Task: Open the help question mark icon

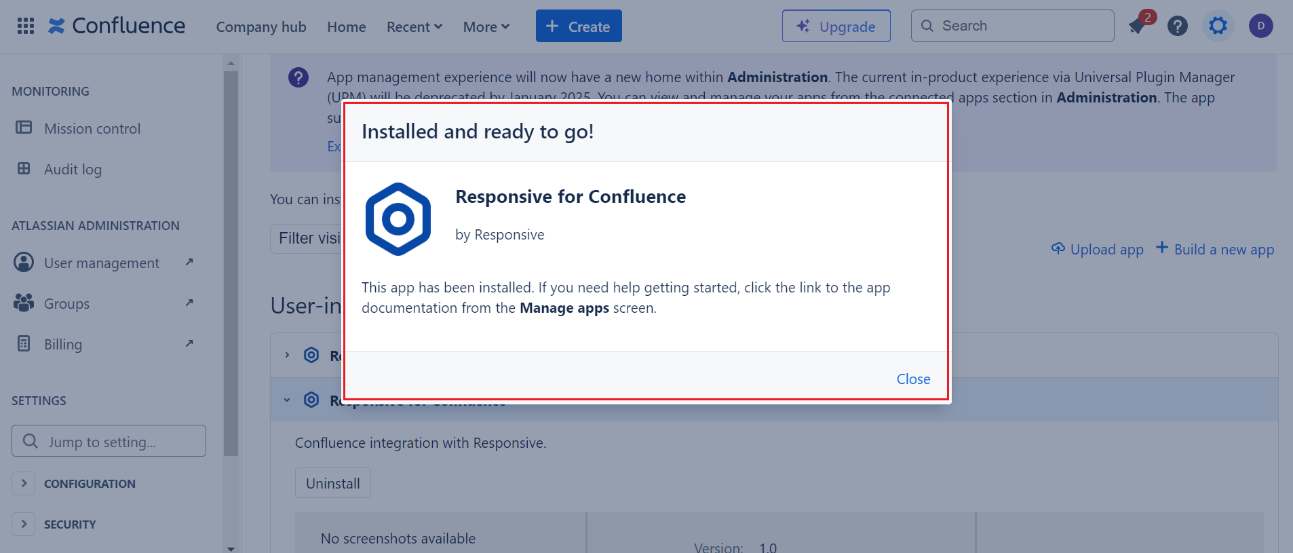Action: point(1178,26)
